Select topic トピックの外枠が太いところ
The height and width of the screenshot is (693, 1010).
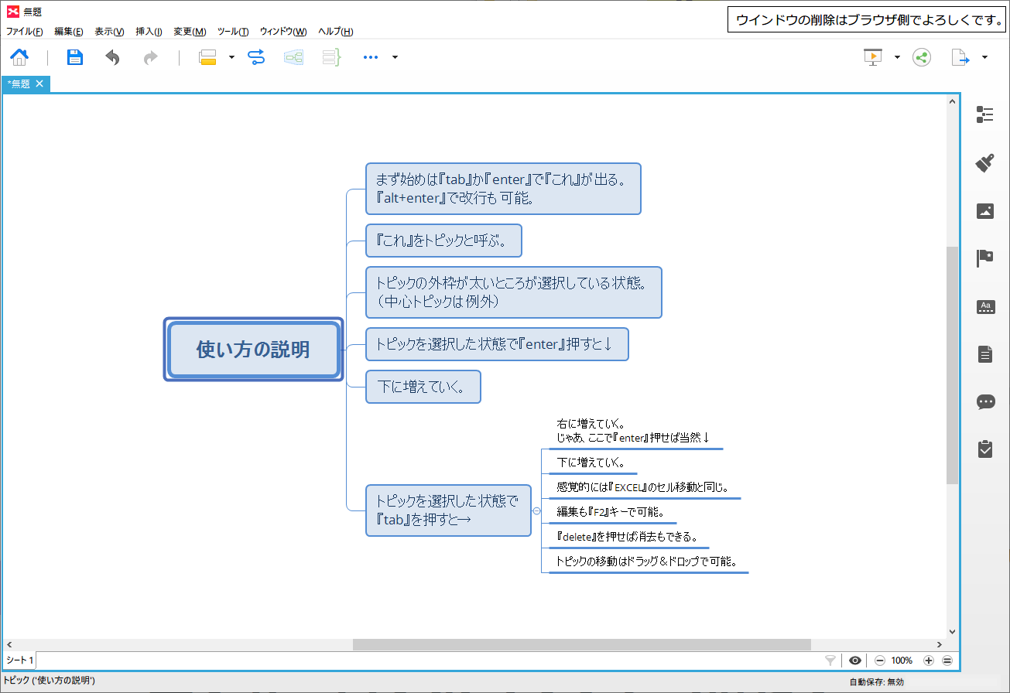(x=513, y=292)
